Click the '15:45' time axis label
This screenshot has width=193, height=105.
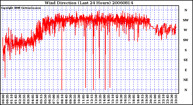(117, 99)
